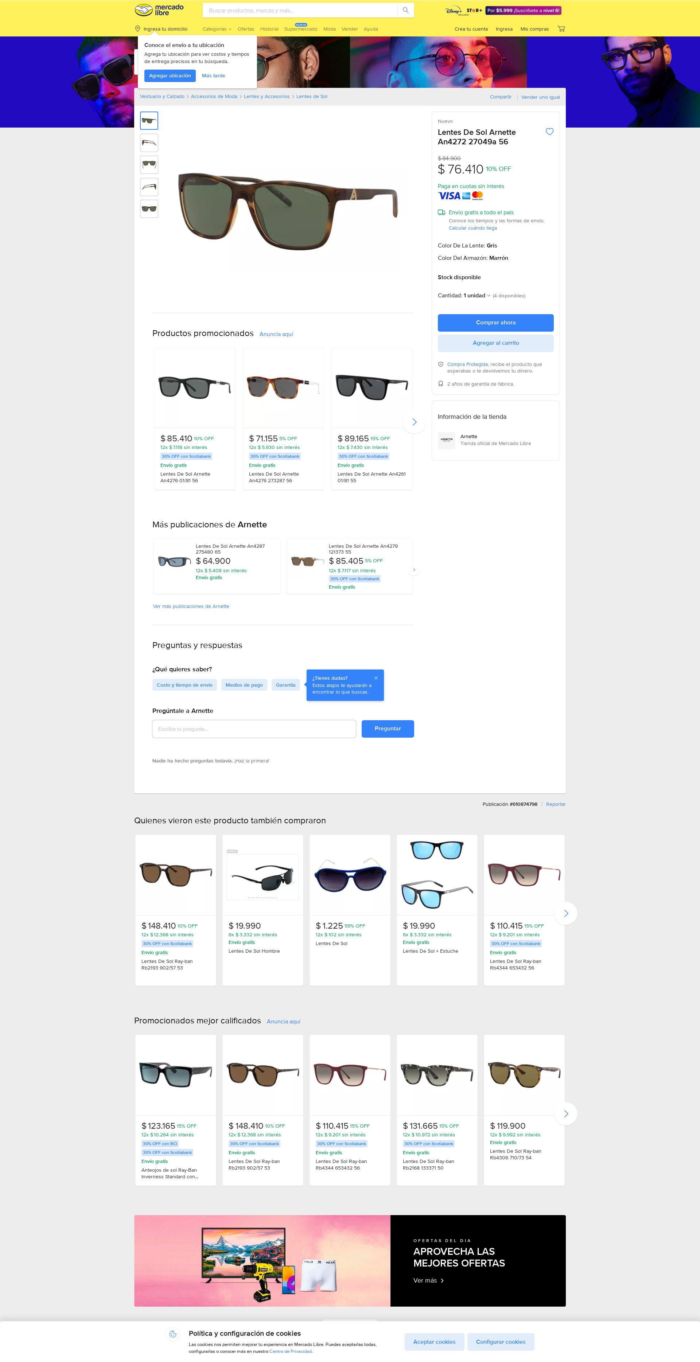Click the Comprar ahora button
This screenshot has width=700, height=1362.
point(495,323)
